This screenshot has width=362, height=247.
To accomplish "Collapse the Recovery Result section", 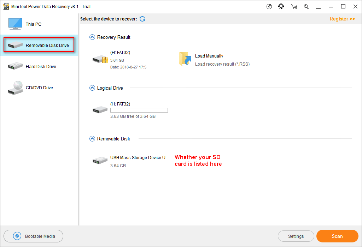I will [92, 37].
